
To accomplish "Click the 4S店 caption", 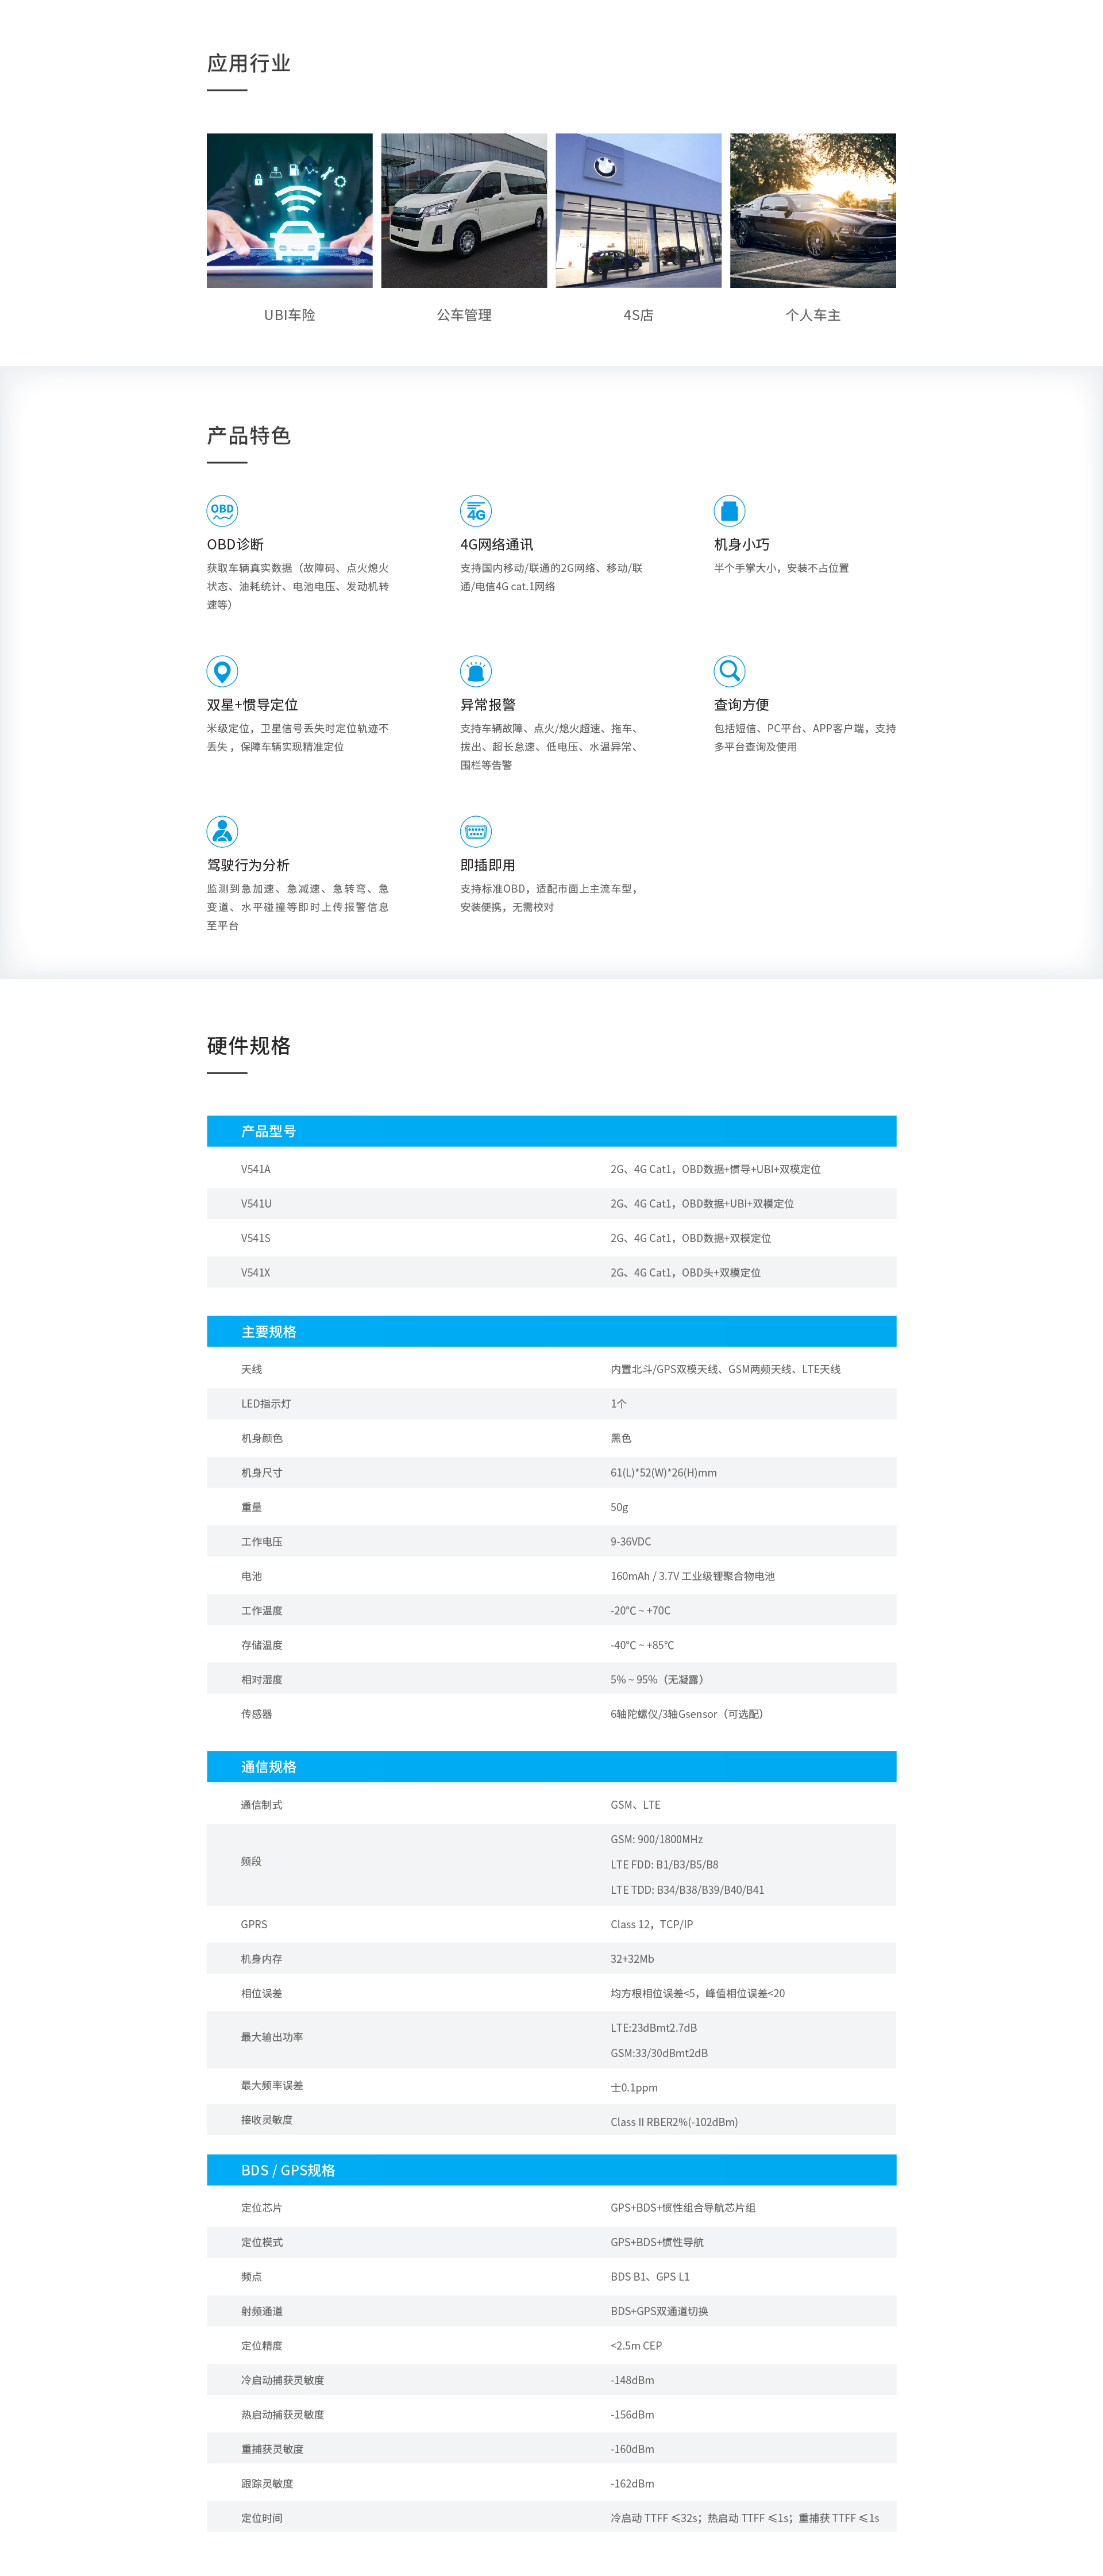I will [x=638, y=315].
